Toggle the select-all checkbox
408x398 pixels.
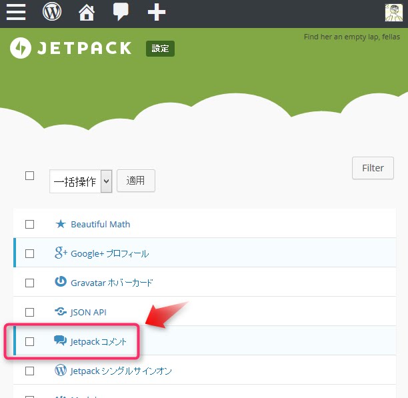(29, 175)
